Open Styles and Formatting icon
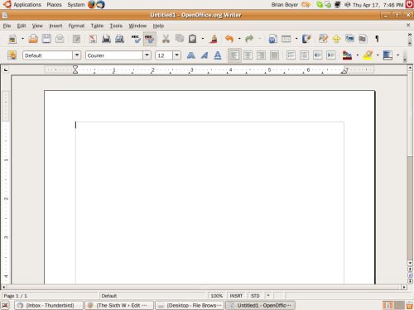The width and height of the screenshot is (414, 310). [12, 55]
